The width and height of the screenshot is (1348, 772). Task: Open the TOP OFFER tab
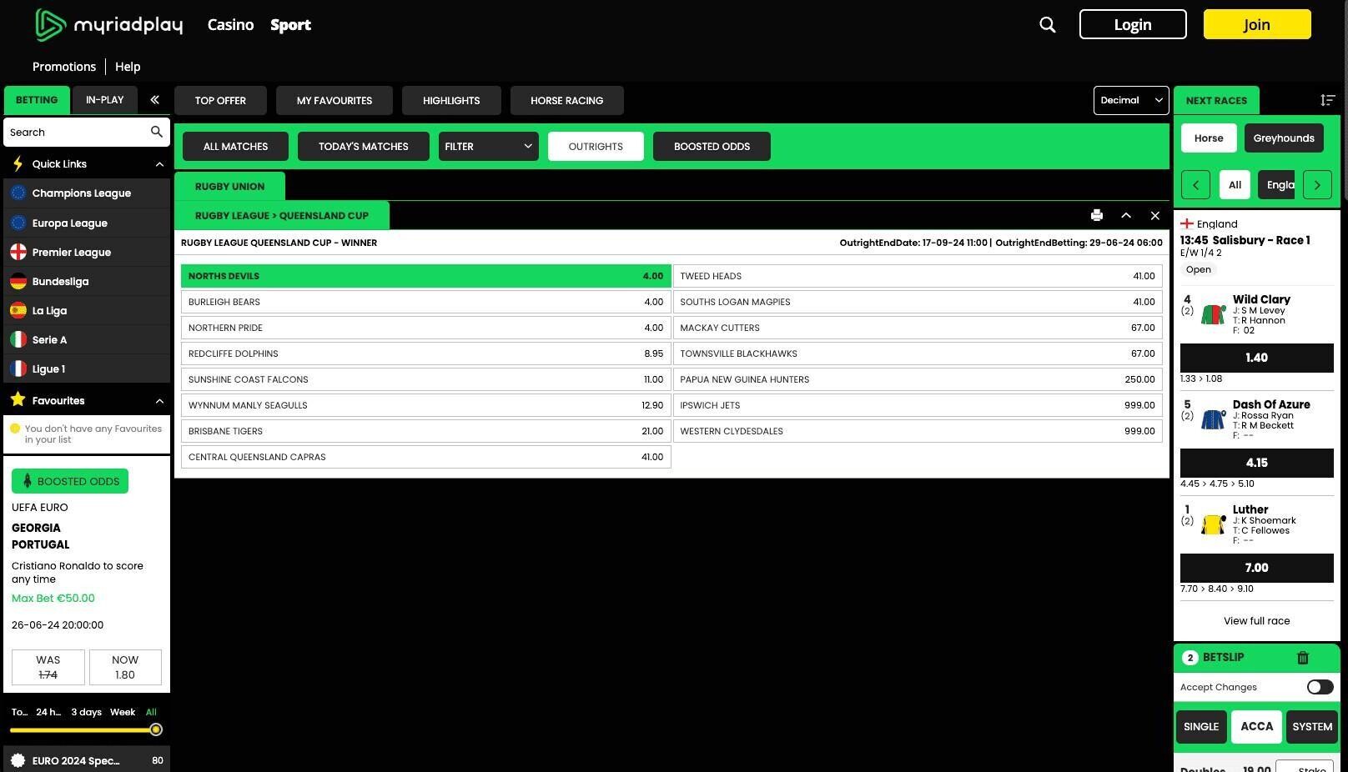[x=220, y=100]
